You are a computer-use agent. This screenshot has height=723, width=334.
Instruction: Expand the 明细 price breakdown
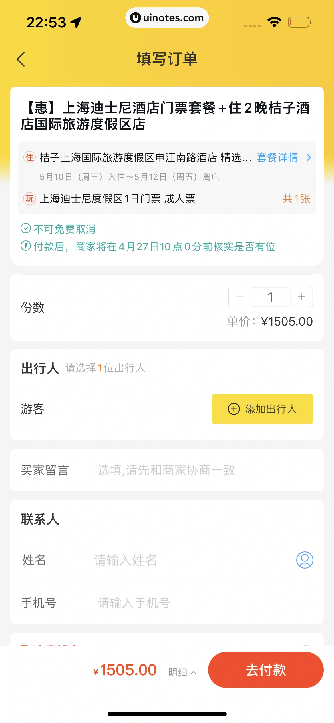(182, 672)
